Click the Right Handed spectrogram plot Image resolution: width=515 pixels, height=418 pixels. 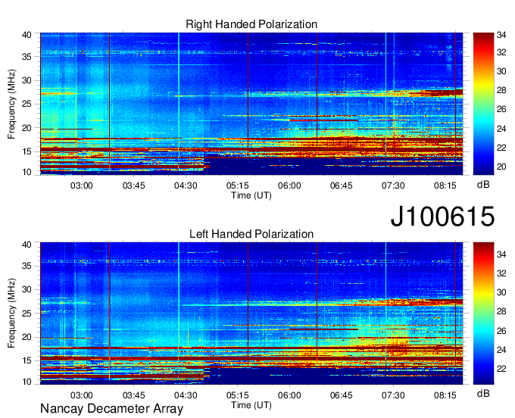251,104
